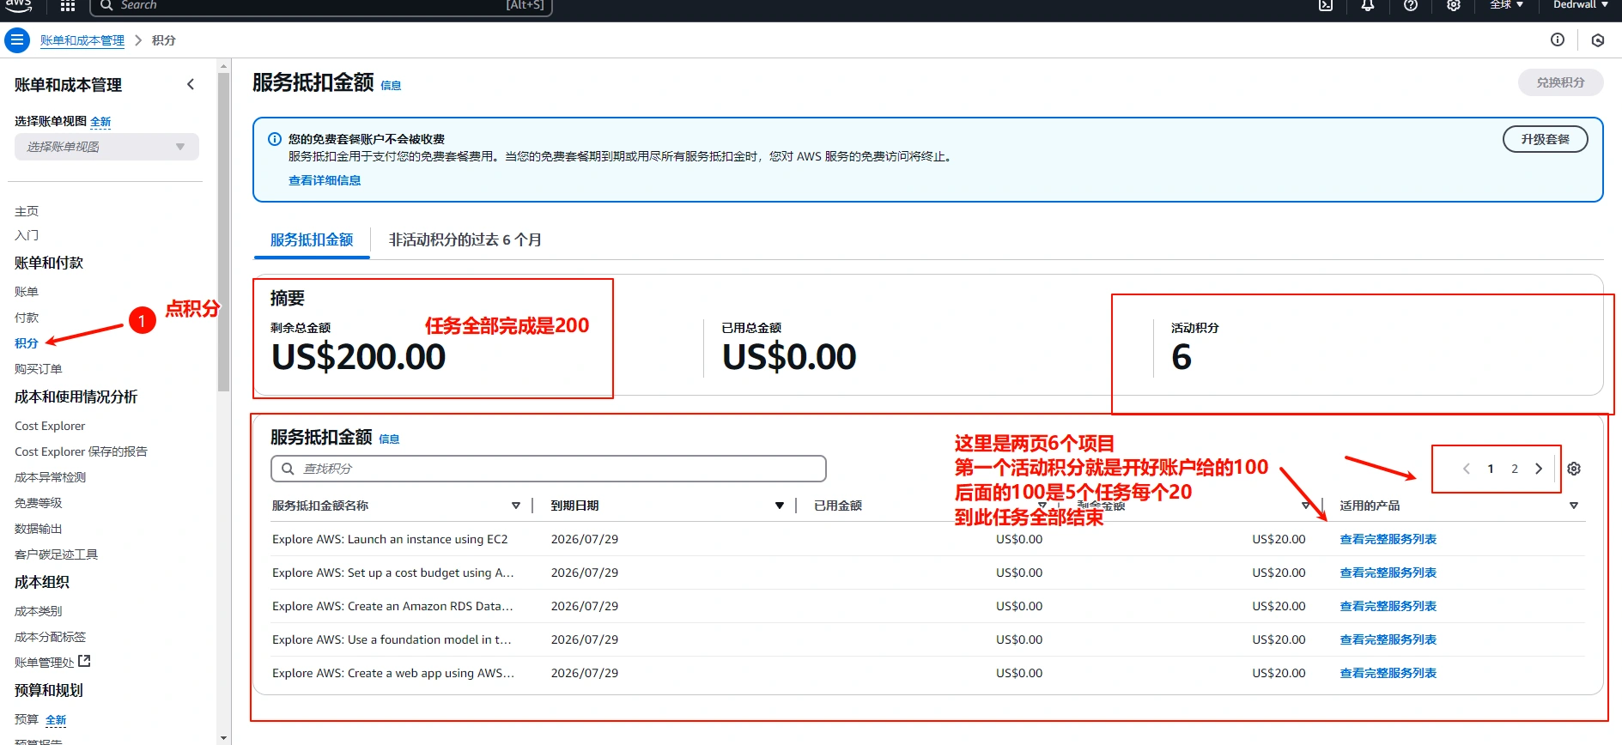Collapse the billing sidebar panel
1622x745 pixels.
(191, 84)
